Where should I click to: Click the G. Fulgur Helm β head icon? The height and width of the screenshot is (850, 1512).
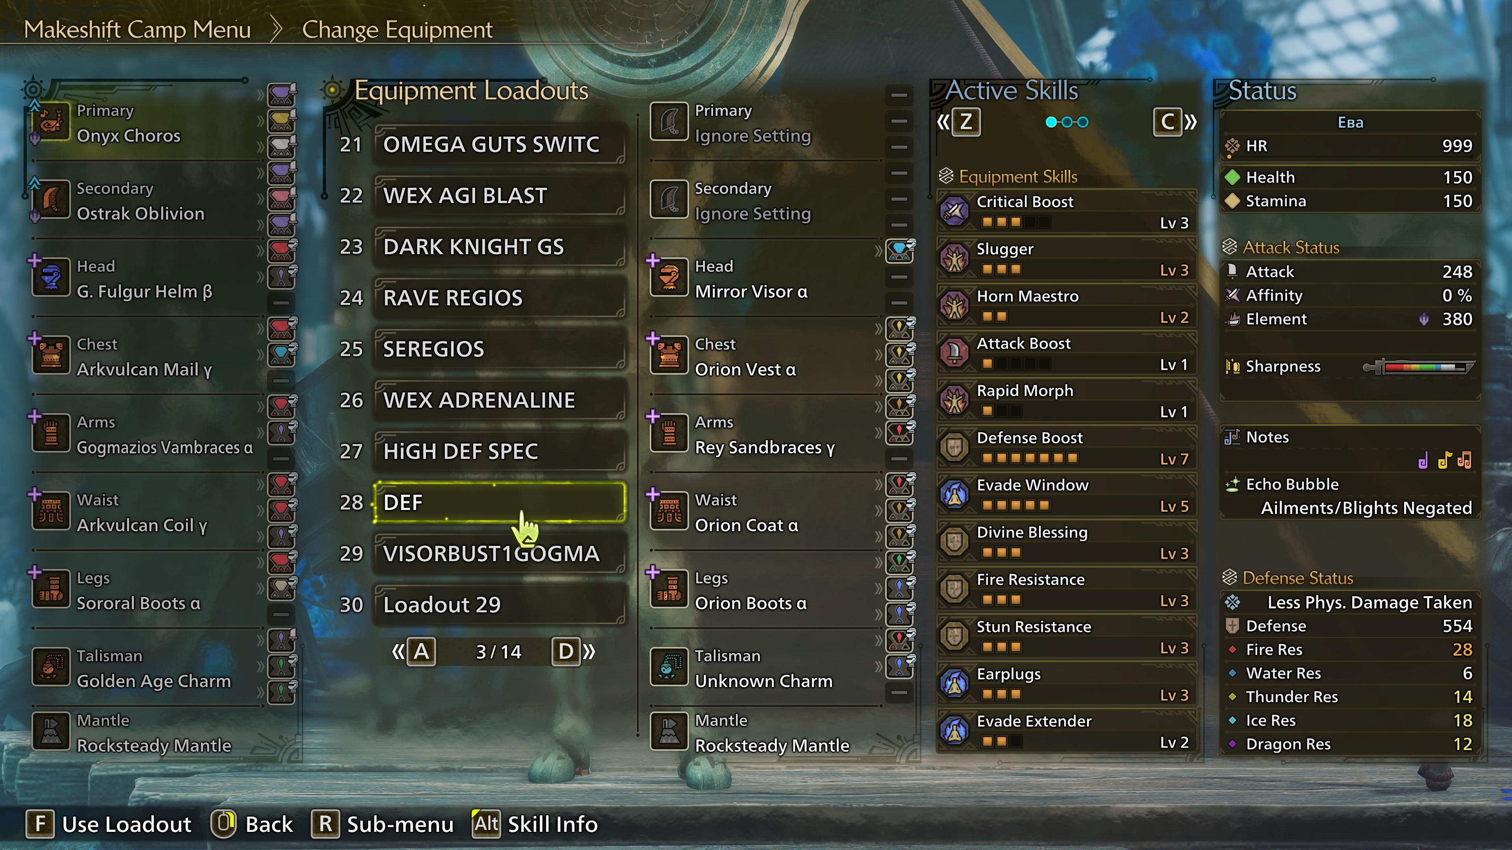(x=52, y=278)
